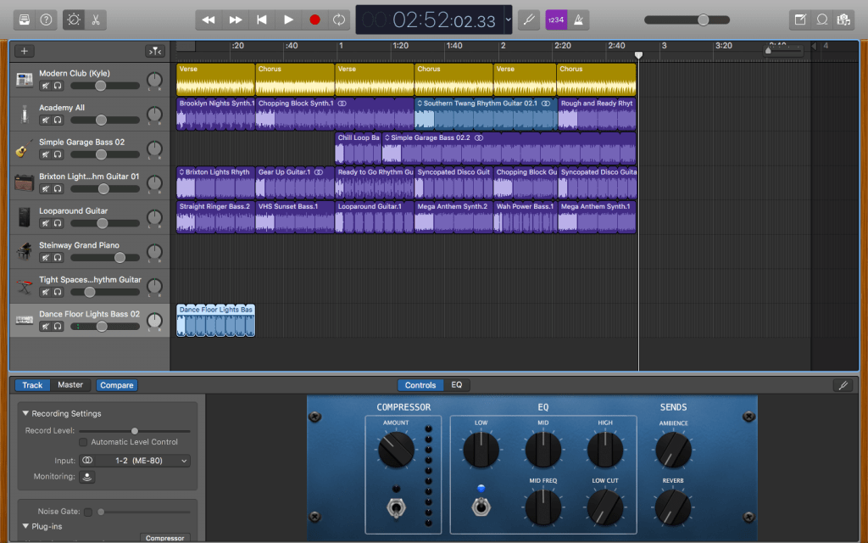The width and height of the screenshot is (868, 543).
Task: Collapse the Recording Settings section
Action: point(26,413)
